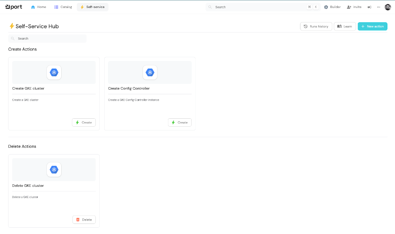The width and height of the screenshot is (395, 234).
Task: Click the Self-Service Hub lightning bolt icon
Action: tap(11, 26)
